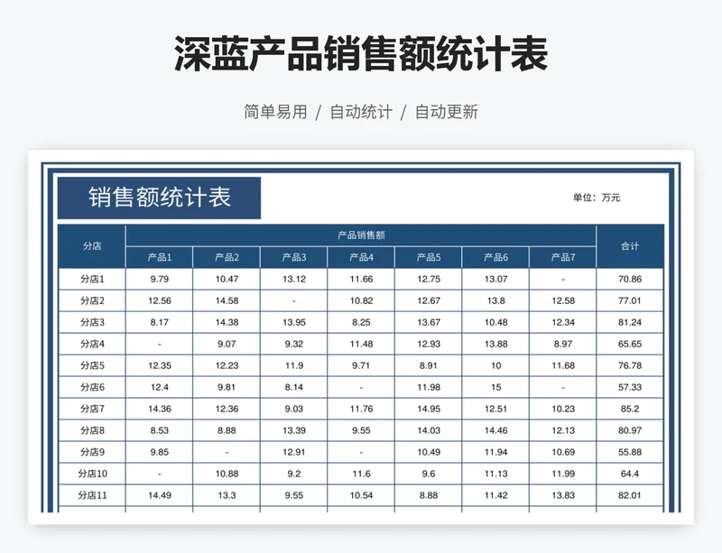The height and width of the screenshot is (553, 722).
Task: Click cell 11.6 in 分店10 row
Action: 361,474
